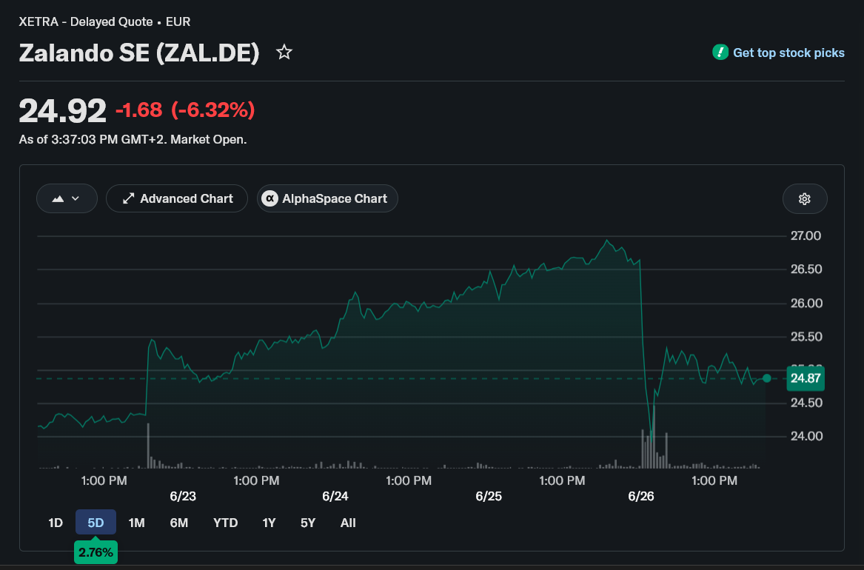Click the green exclamation top-picks icon
Viewport: 864px width, 570px height.
point(720,53)
